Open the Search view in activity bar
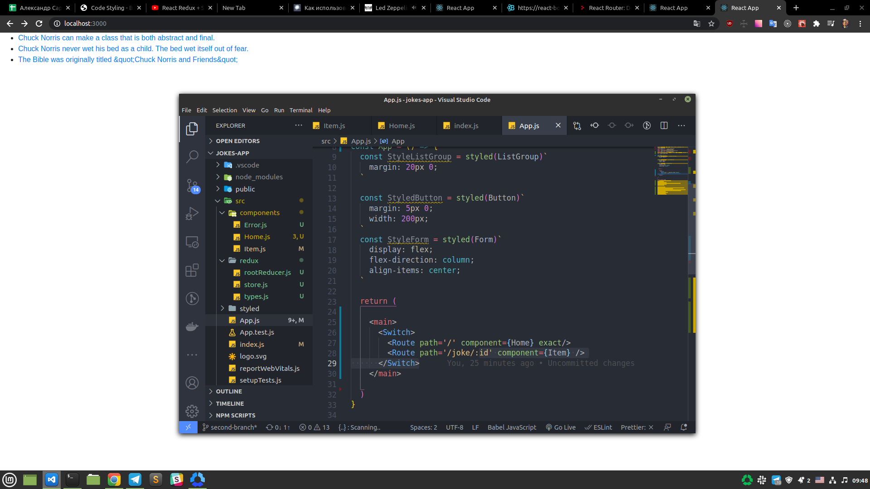This screenshot has height=489, width=870. coord(192,157)
